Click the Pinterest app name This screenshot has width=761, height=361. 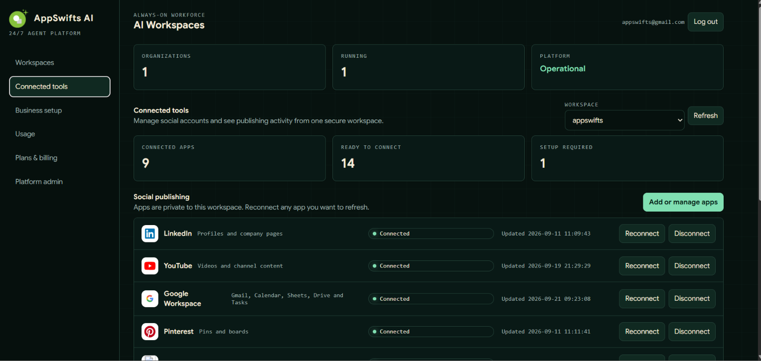[178, 332]
